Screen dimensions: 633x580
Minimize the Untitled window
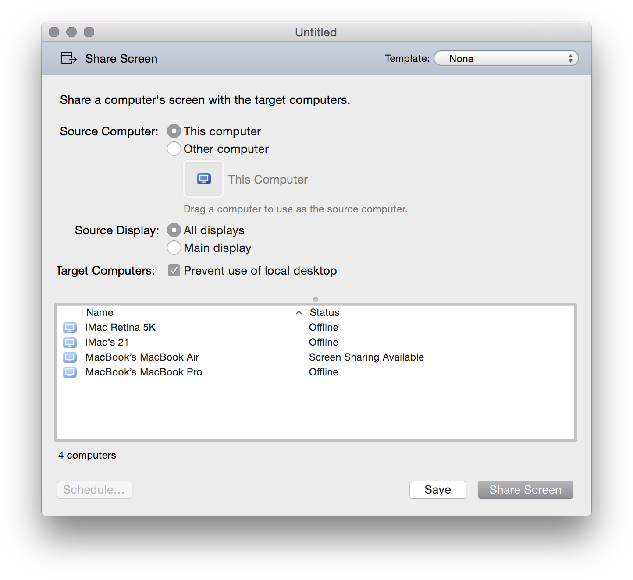click(71, 32)
